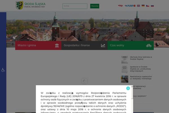Switch language with the German flag
This screenshot has height=113, width=169.
pyautogui.click(x=143, y=6)
